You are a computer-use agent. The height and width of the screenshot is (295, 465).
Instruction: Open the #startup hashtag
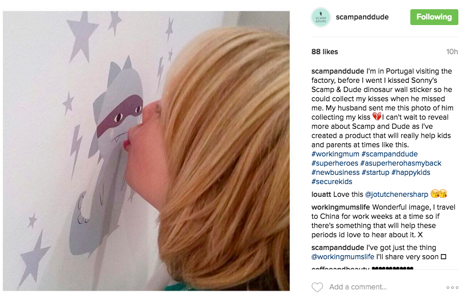(376, 172)
